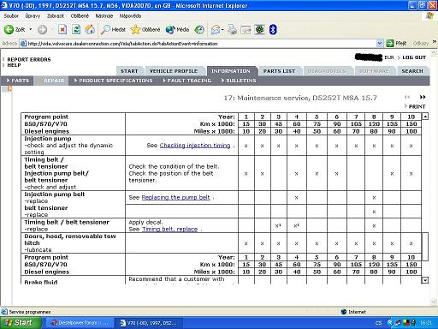This screenshot has height=329, width=438.
Task: Open Oblíbené menu in menu bar
Action: [x=80, y=16]
